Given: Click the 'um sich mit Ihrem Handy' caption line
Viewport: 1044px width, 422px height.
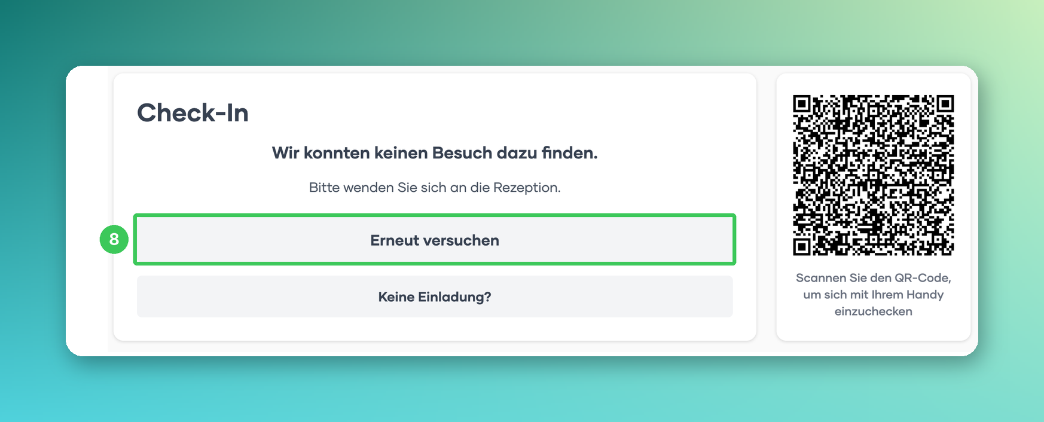Looking at the screenshot, I should pyautogui.click(x=873, y=295).
